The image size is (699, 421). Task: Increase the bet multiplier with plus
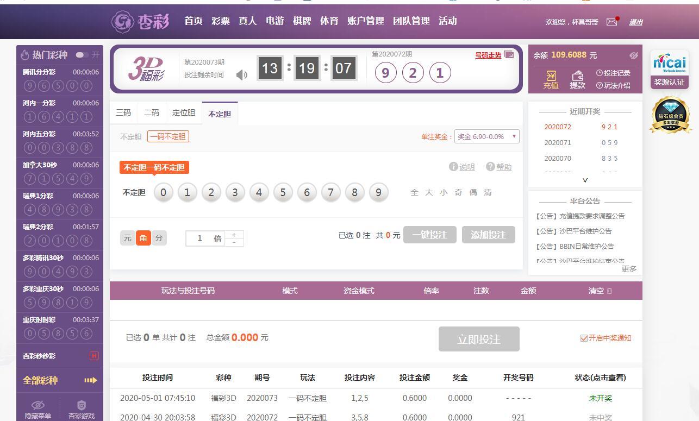tap(234, 235)
